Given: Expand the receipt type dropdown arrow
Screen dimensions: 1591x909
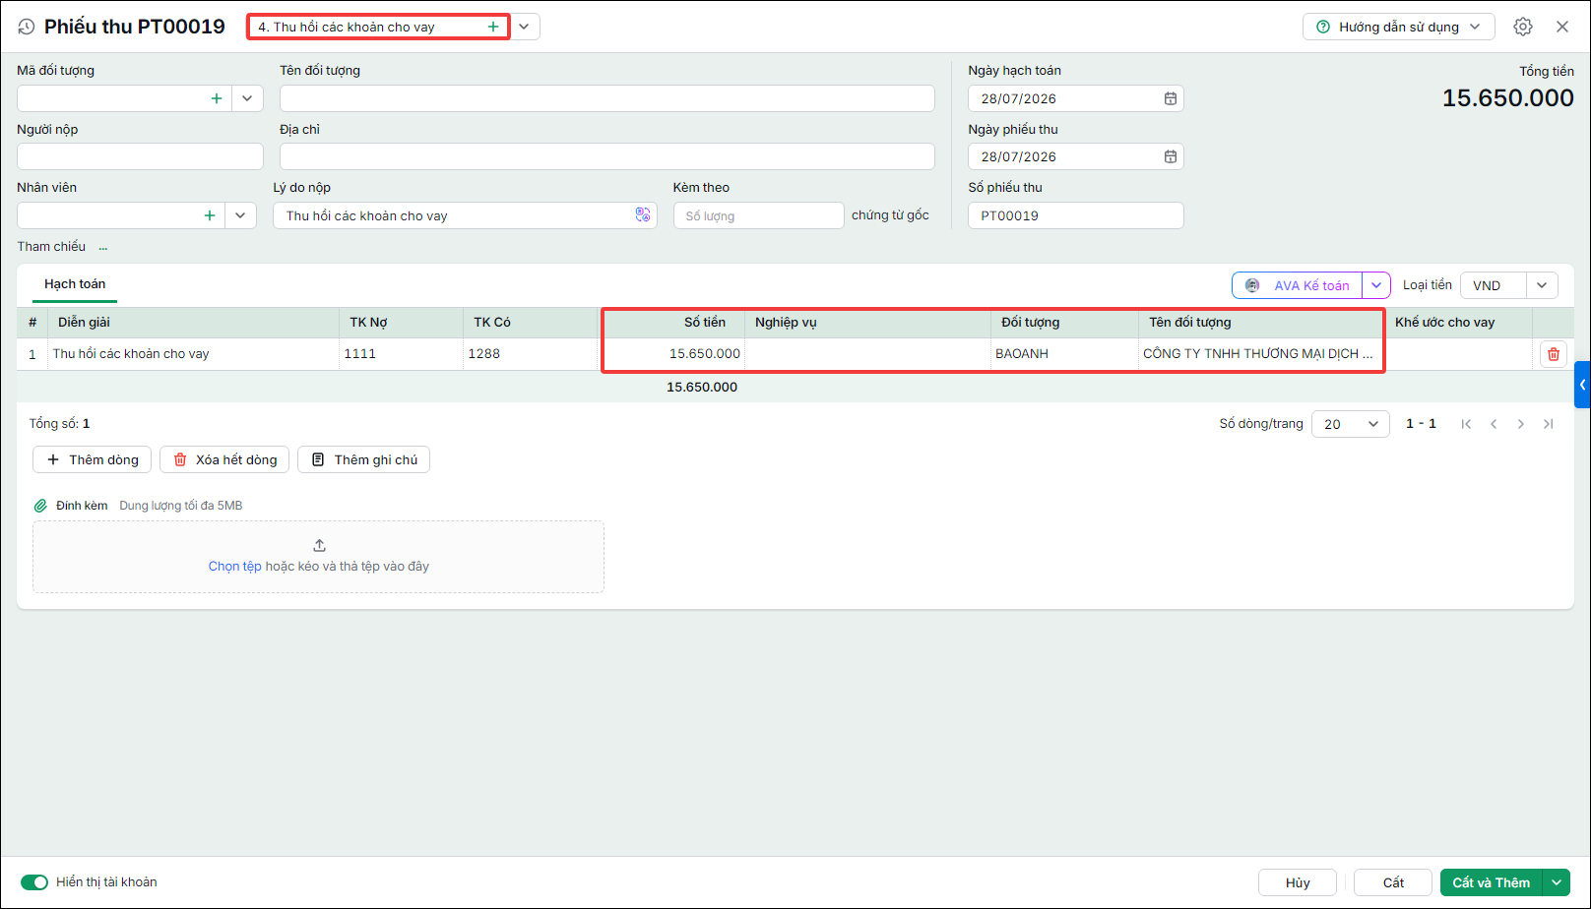Looking at the screenshot, I should point(525,27).
